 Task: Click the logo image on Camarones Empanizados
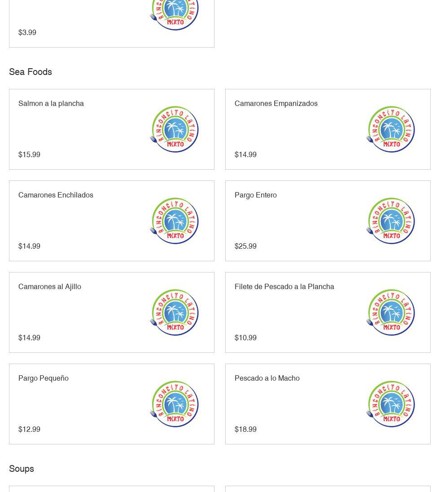(x=390, y=129)
